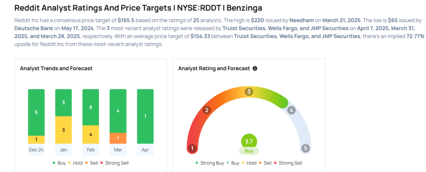Click the green 3.7 rating circle

(249, 141)
